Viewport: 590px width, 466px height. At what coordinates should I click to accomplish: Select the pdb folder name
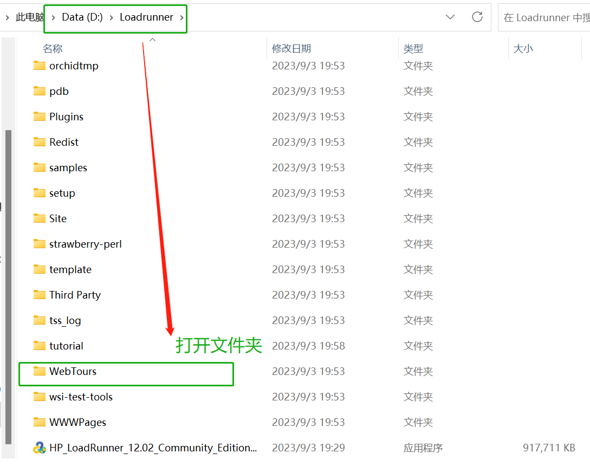(x=59, y=91)
